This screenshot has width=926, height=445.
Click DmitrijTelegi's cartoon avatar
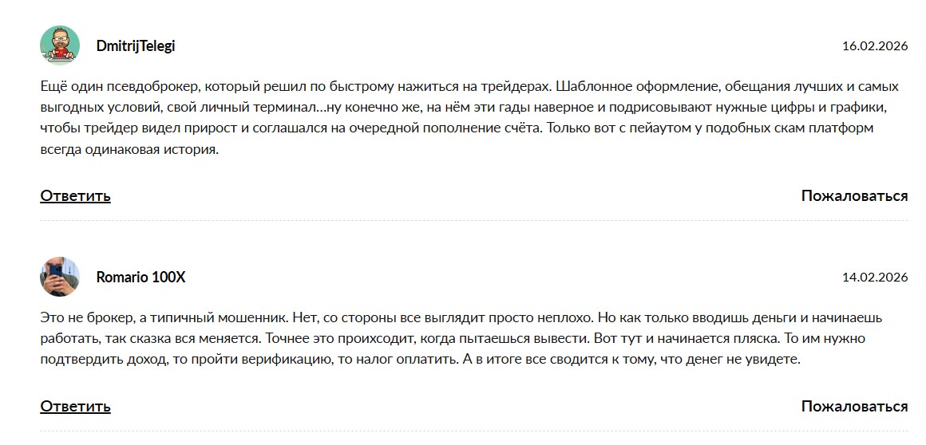pos(60,45)
